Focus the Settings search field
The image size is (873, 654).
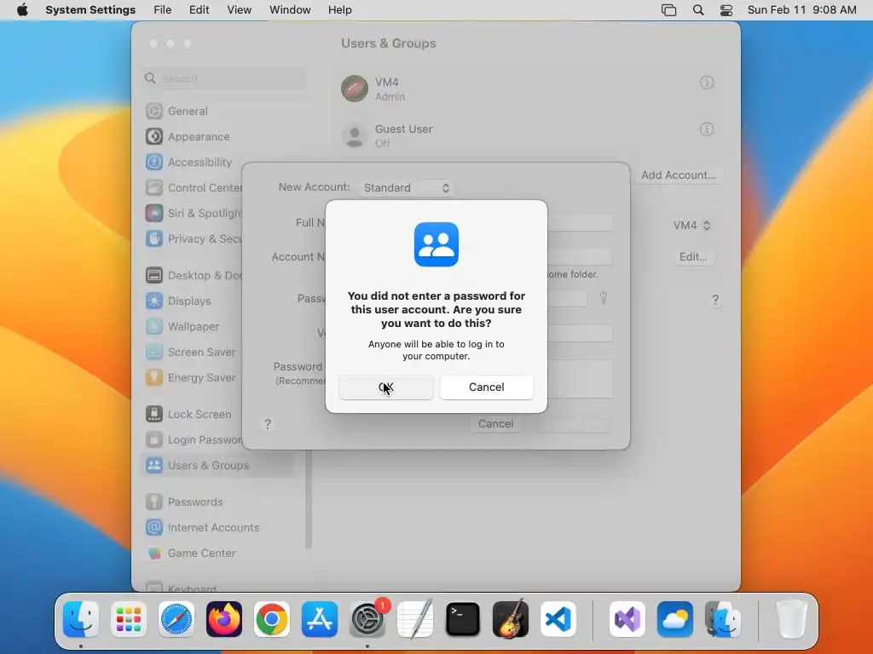[x=224, y=78]
